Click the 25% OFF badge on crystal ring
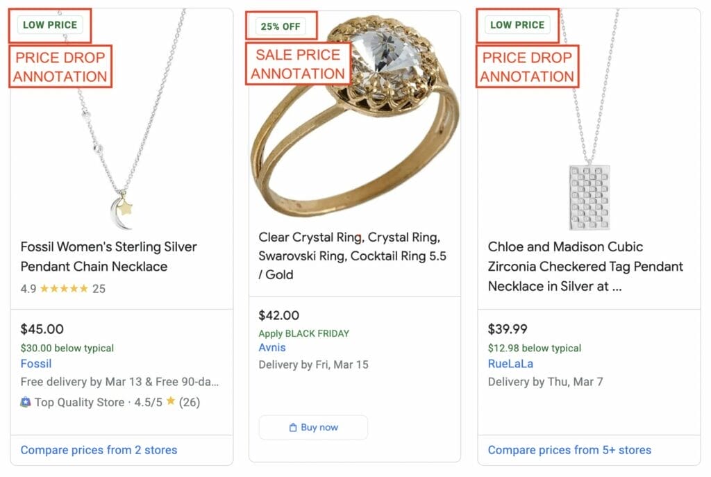Image resolution: width=711 pixels, height=477 pixels. (280, 26)
